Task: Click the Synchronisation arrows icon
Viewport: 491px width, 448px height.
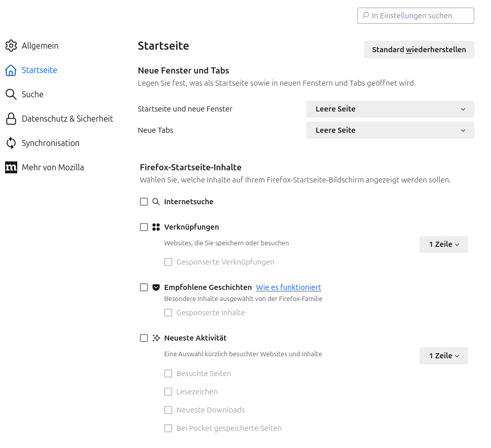Action: (11, 143)
